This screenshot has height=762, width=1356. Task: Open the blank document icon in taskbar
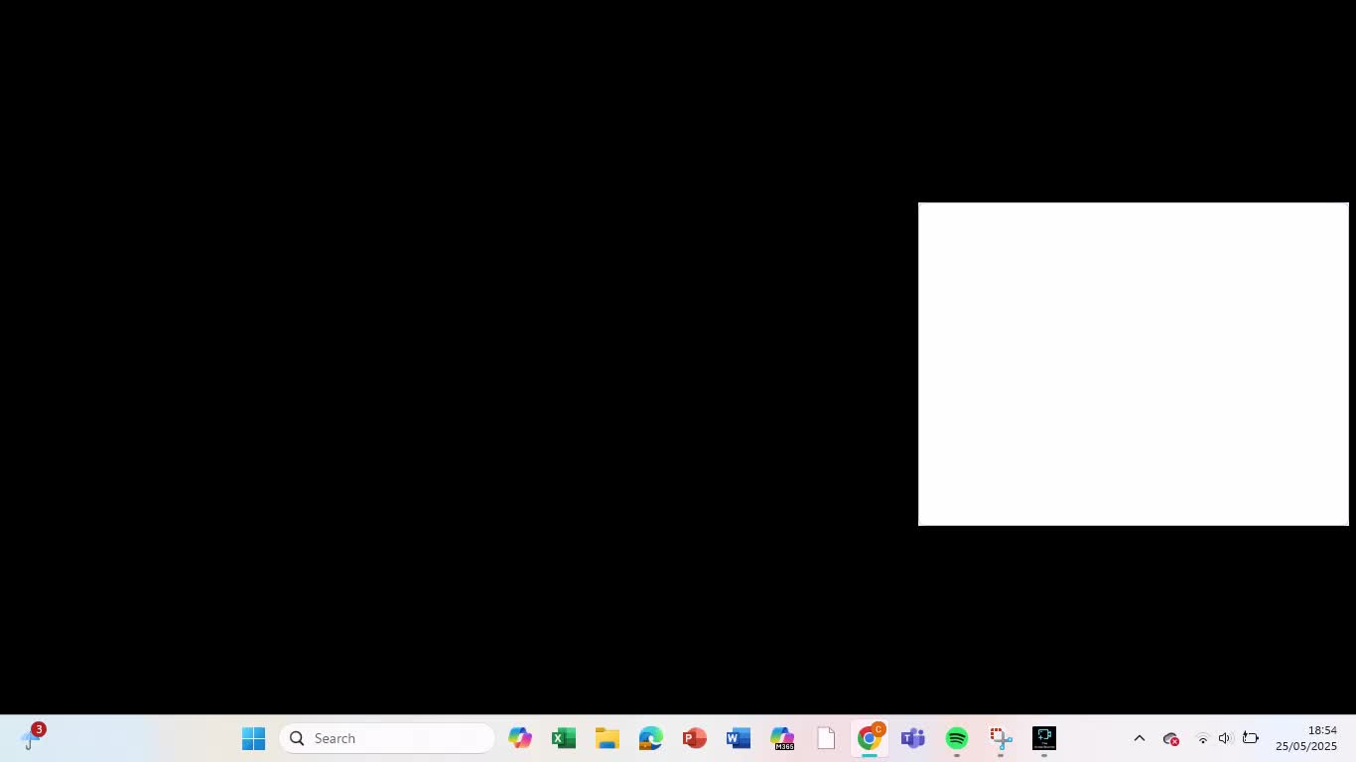point(826,738)
